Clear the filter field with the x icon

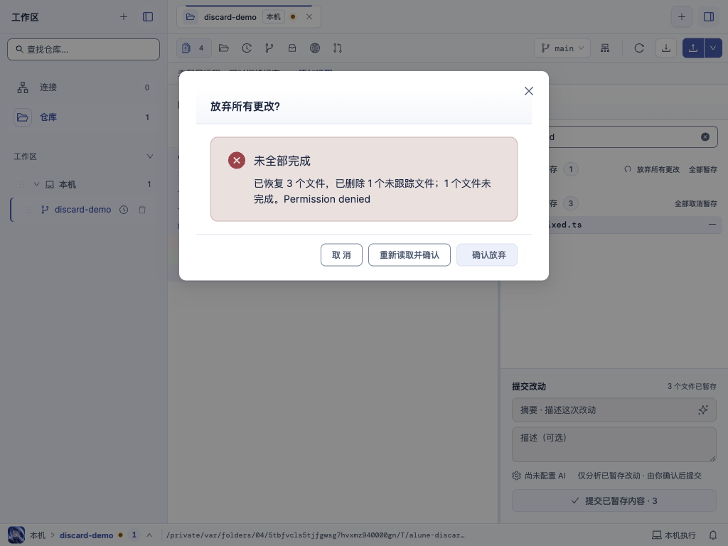705,137
